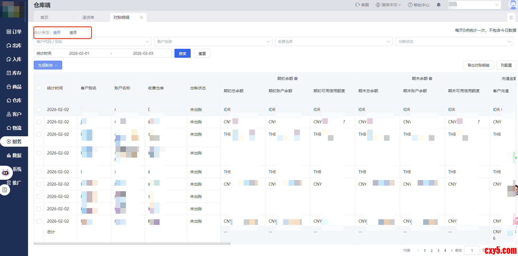This screenshot has width=518, height=256.
Task: Click the info icon beside 期末余额
Action: click(x=430, y=79)
